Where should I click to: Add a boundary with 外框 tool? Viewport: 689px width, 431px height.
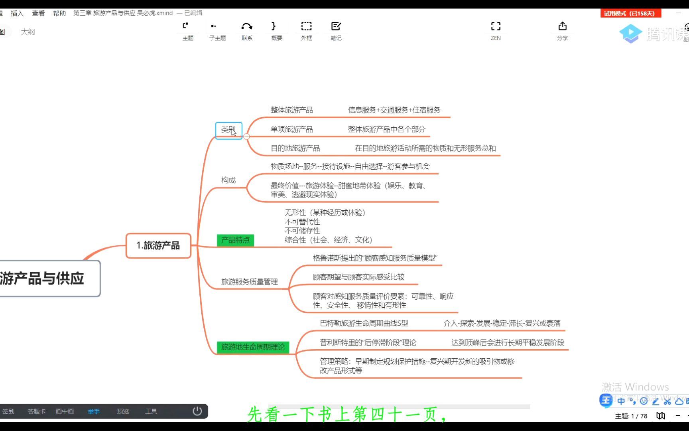point(306,31)
